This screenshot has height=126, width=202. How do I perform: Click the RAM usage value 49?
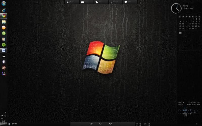(140, 125)
